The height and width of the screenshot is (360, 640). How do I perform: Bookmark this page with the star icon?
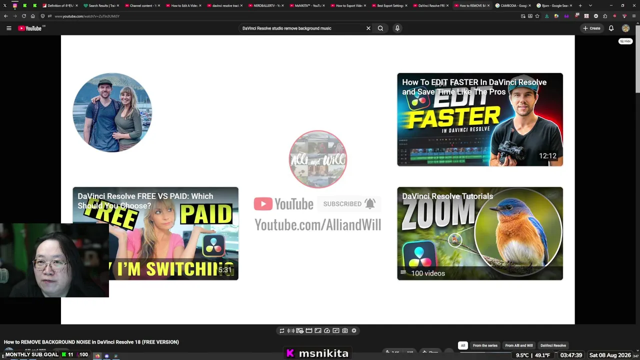coord(537,16)
